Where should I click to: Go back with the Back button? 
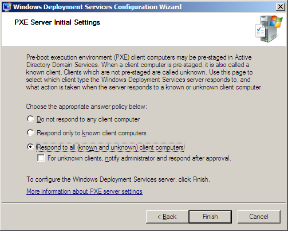point(167,217)
